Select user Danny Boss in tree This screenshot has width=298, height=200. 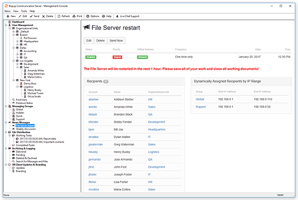point(30,84)
